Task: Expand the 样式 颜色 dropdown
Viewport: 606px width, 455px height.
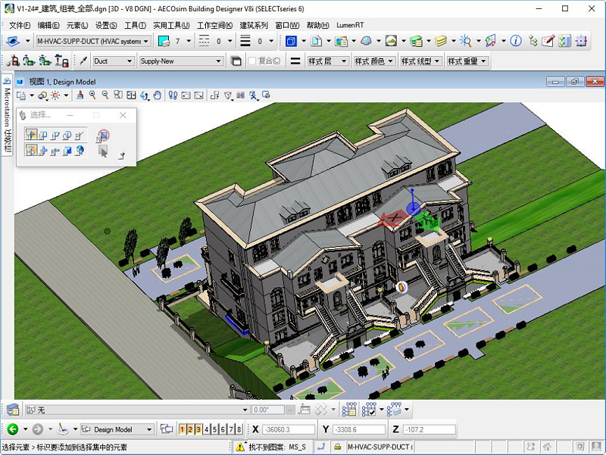Action: (x=374, y=61)
